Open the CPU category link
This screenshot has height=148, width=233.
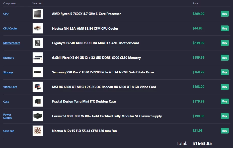(6, 14)
